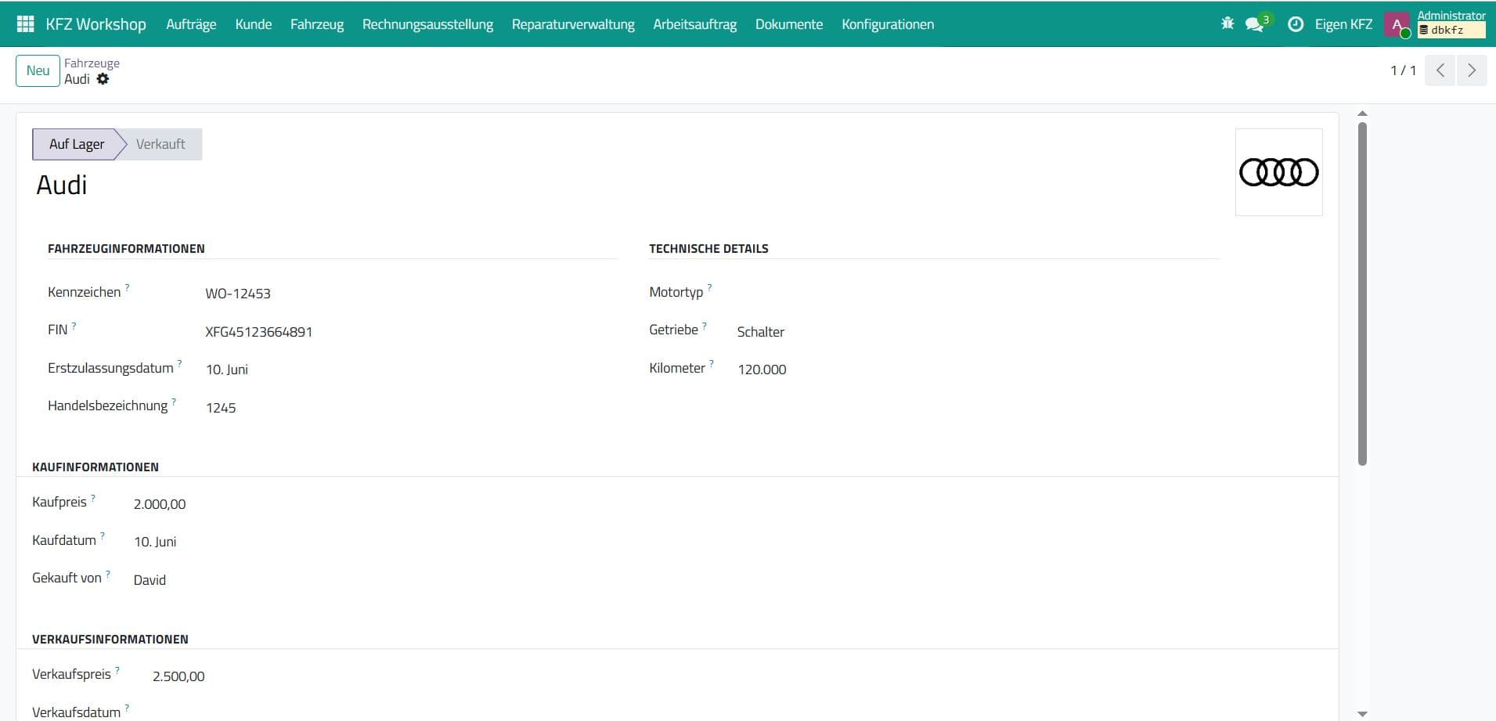Go to next record arrow

[1472, 70]
